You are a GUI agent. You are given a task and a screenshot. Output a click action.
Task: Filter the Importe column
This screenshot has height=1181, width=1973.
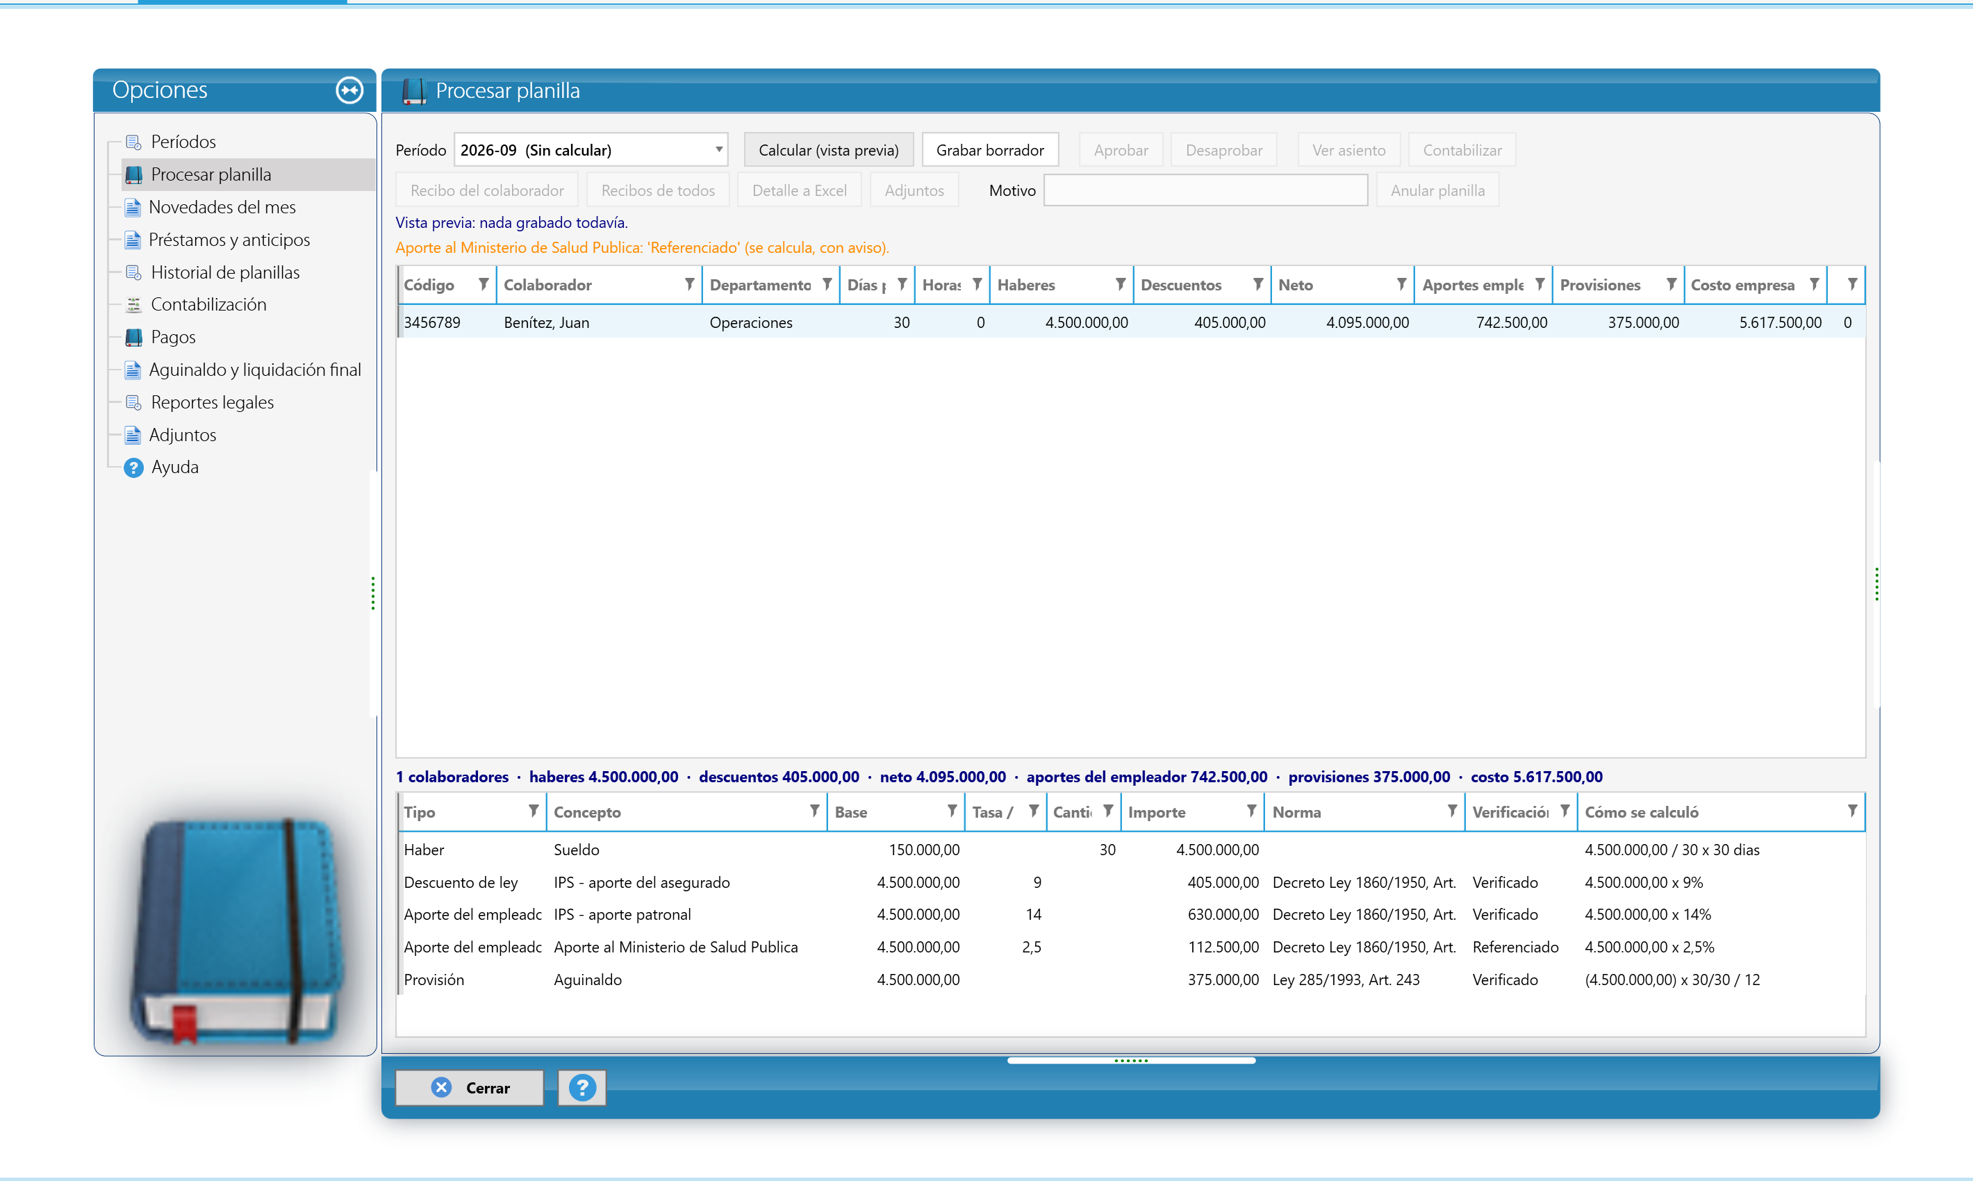[1251, 811]
